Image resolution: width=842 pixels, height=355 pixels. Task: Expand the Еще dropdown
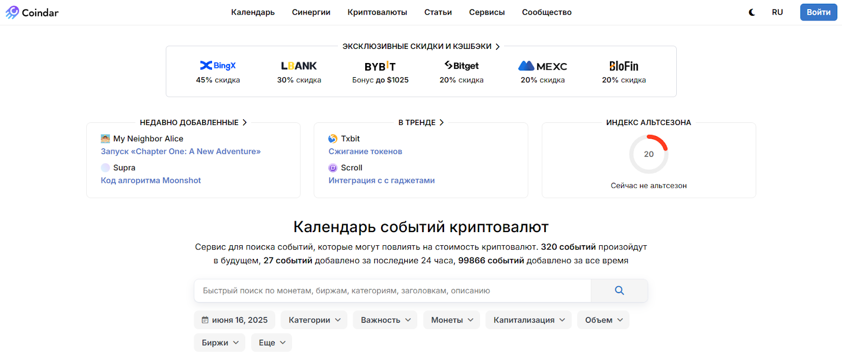272,342
